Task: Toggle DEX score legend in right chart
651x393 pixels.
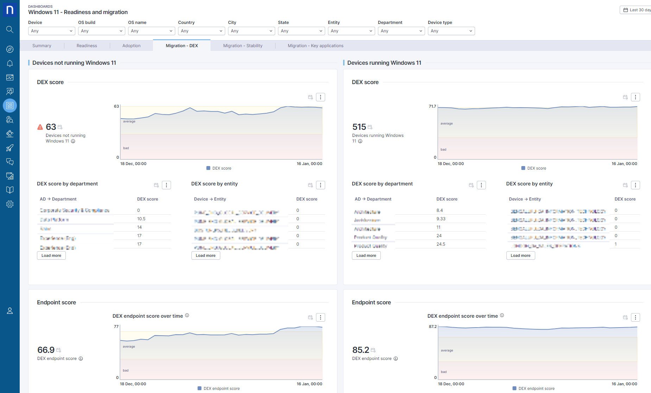Action: (534, 168)
